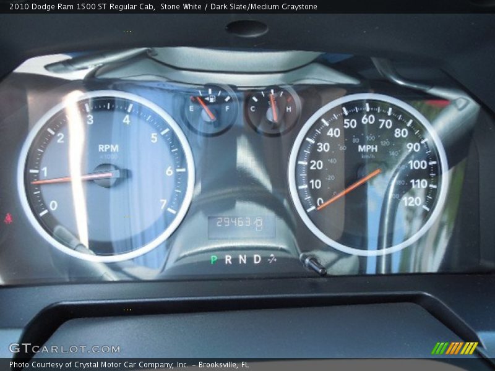Click the fuel pump icon on the fuel gauge
The image size is (495, 371).
(212, 99)
